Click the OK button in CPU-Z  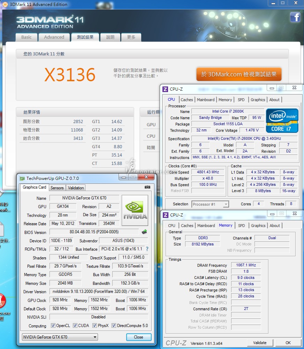(x=288, y=343)
